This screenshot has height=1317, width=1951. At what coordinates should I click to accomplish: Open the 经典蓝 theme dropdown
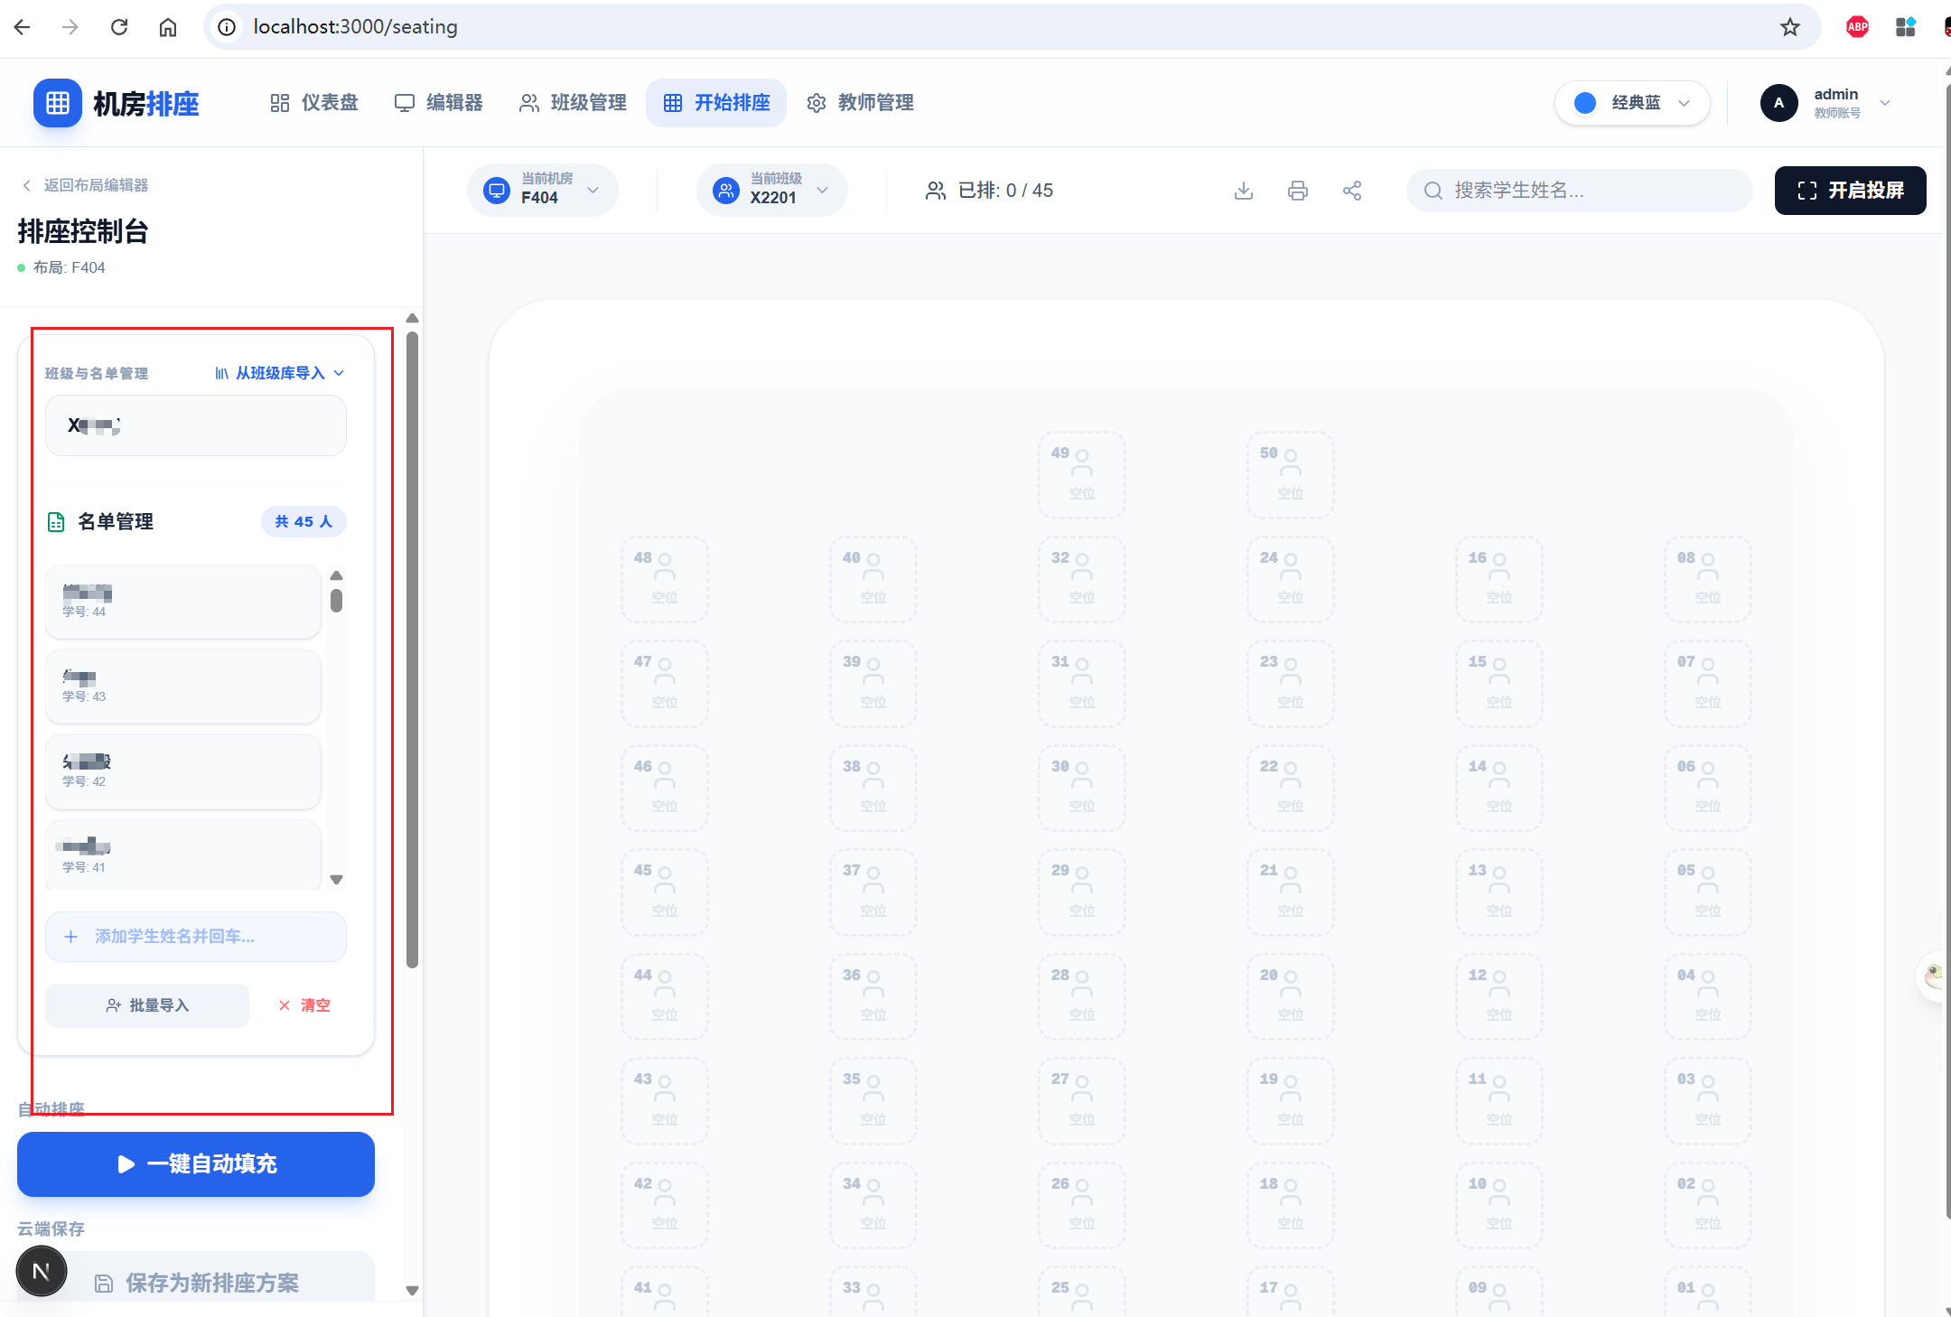(1632, 103)
